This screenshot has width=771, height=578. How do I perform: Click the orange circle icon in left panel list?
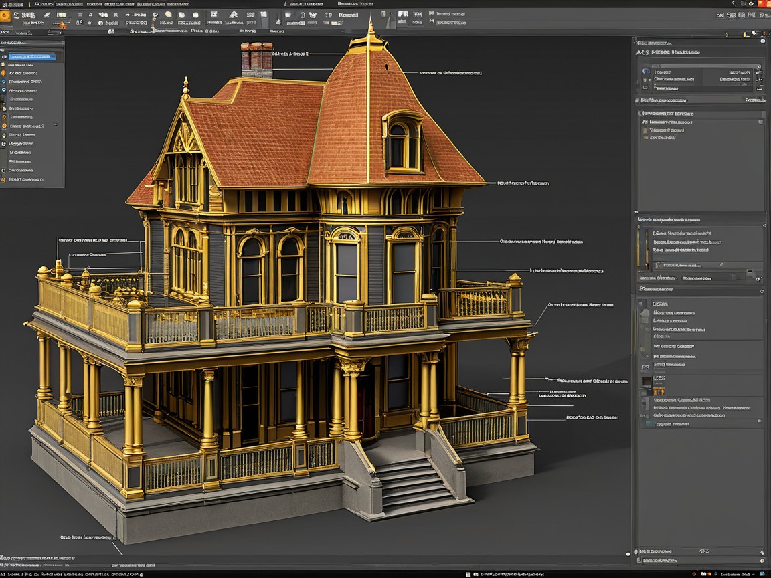(x=3, y=72)
